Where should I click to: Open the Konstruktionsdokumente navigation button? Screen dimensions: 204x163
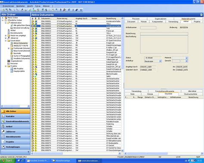[x=15, y=121]
